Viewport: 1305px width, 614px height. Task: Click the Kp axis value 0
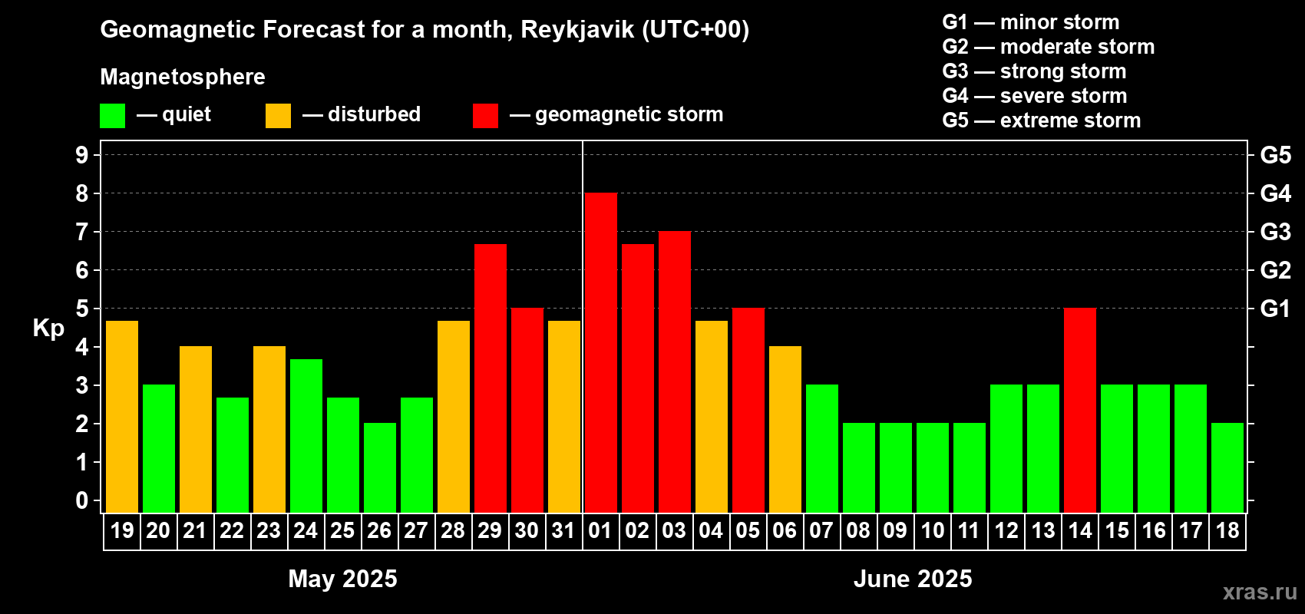82,500
